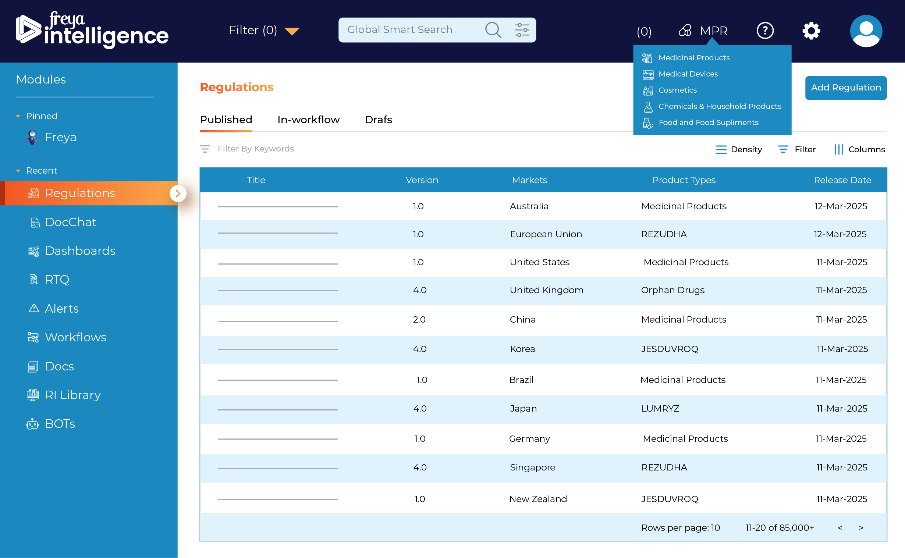
Task: Click the Add Regulation button
Action: pos(846,88)
